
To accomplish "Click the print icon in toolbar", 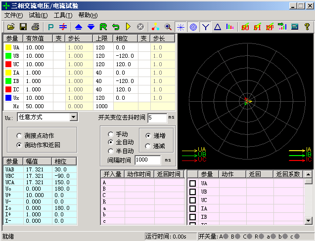I will 36,27.
